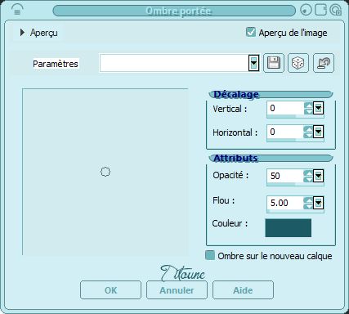Click the slider bar under Vertical field

(x=295, y=116)
